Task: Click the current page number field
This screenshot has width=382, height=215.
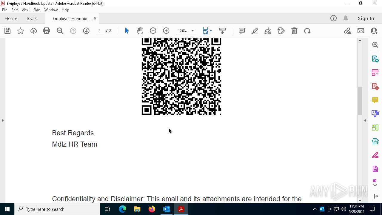Action: 100,31
